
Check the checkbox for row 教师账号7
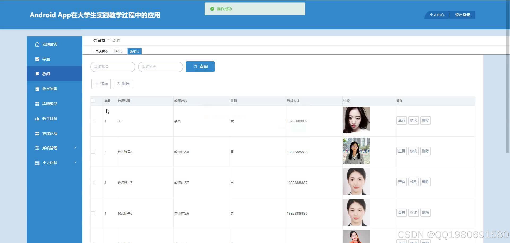[x=93, y=183]
